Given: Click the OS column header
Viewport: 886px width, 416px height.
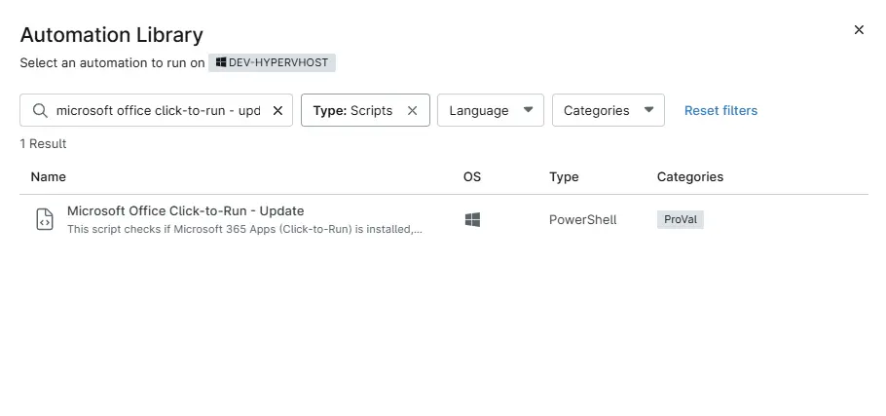Looking at the screenshot, I should pos(472,177).
